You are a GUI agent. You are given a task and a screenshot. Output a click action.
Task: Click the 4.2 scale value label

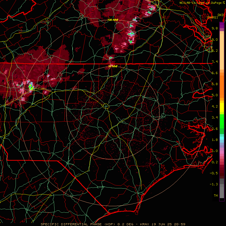click(215, 106)
